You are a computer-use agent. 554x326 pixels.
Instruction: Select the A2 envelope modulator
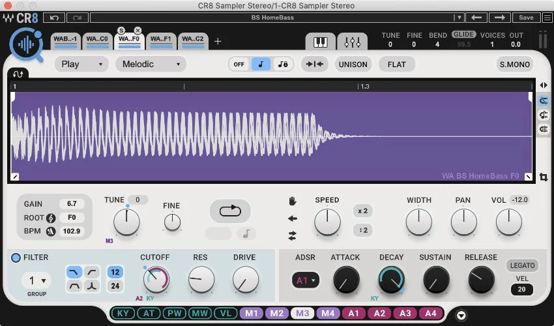point(379,313)
